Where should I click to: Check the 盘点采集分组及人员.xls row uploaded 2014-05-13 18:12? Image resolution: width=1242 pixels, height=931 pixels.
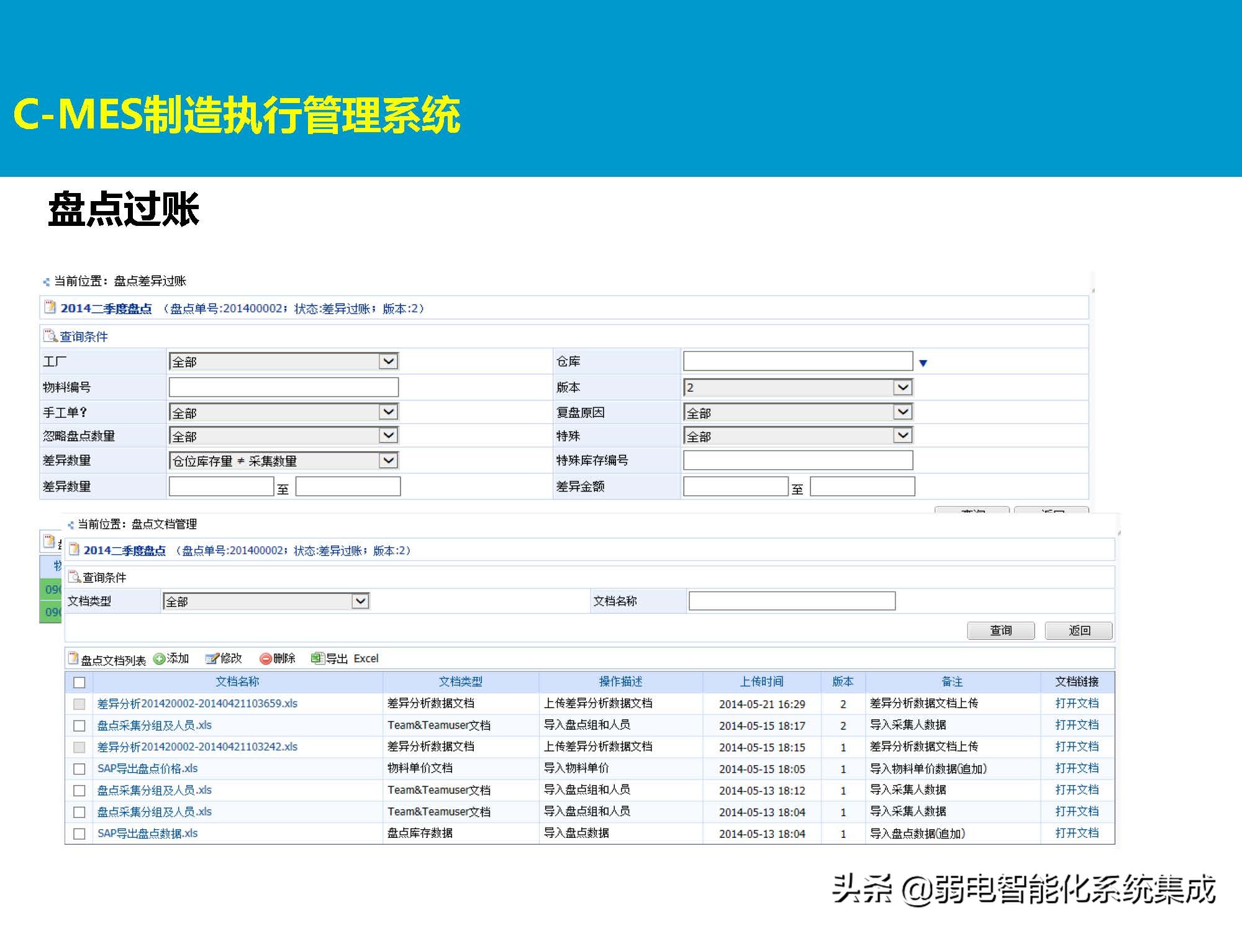[79, 791]
